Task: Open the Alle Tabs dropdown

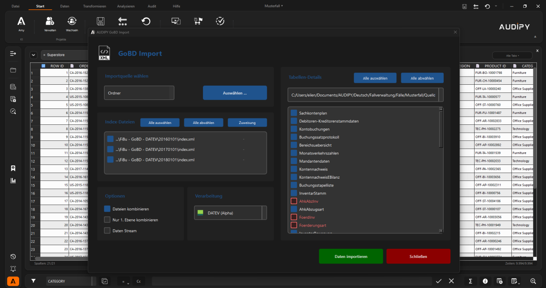Action: click(512, 55)
